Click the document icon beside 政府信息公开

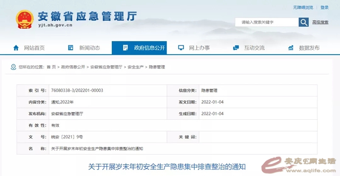click(125, 48)
